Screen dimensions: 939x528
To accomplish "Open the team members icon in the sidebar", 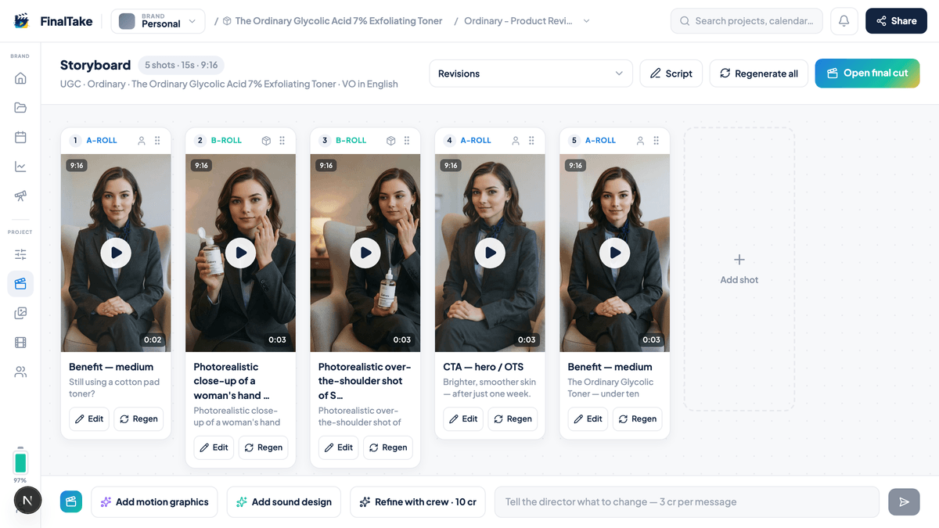I will click(20, 372).
